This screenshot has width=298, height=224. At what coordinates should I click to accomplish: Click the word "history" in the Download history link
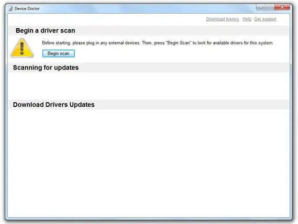pos(233,19)
